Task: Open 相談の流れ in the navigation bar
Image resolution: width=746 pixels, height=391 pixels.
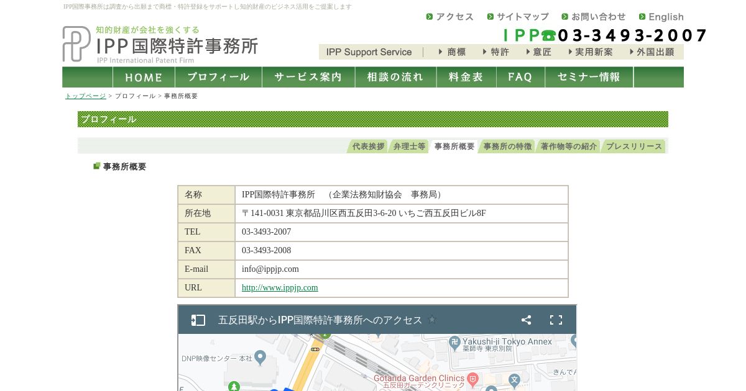Action: point(395,77)
